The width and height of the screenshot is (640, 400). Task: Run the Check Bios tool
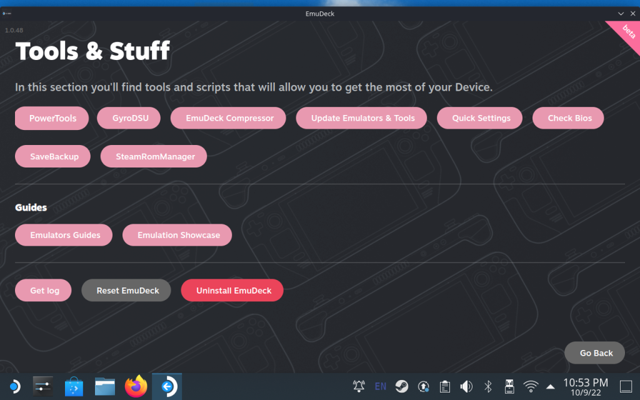[x=568, y=118]
